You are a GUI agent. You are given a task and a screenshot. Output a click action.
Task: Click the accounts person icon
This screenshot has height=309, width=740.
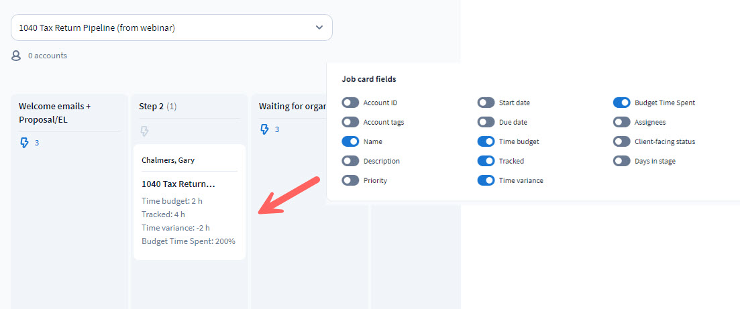click(17, 56)
